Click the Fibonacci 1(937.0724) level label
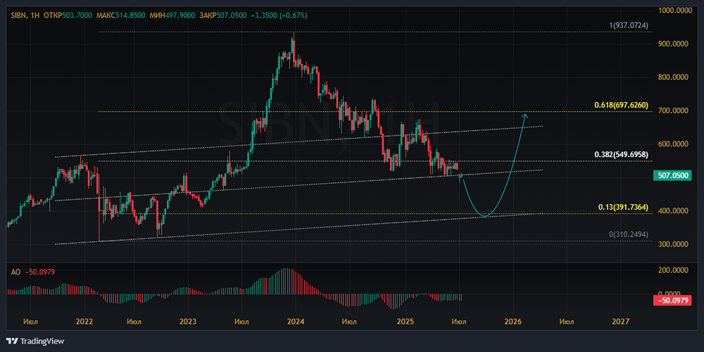 (629, 25)
